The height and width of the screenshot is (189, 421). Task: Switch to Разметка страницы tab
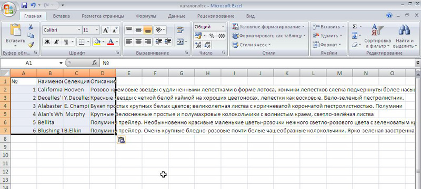point(103,16)
